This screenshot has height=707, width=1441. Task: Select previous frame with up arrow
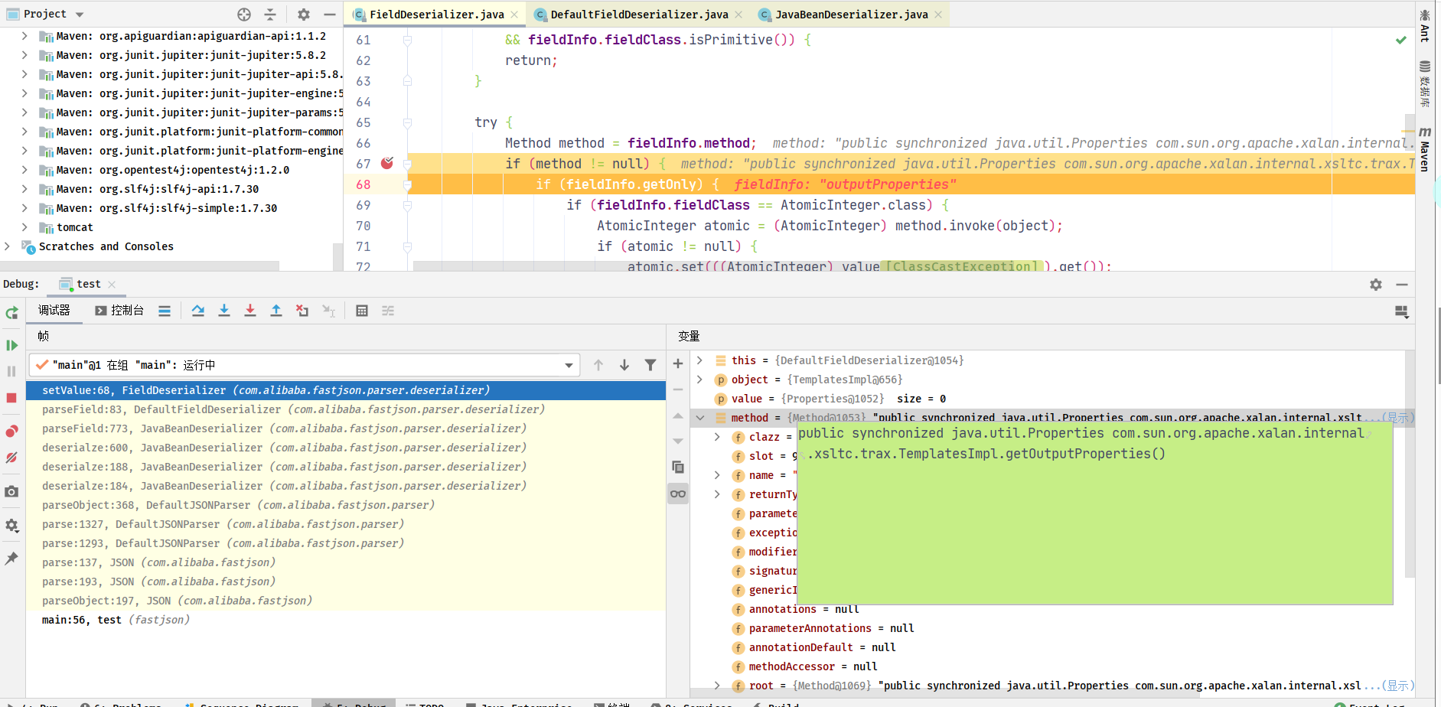pyautogui.click(x=598, y=365)
